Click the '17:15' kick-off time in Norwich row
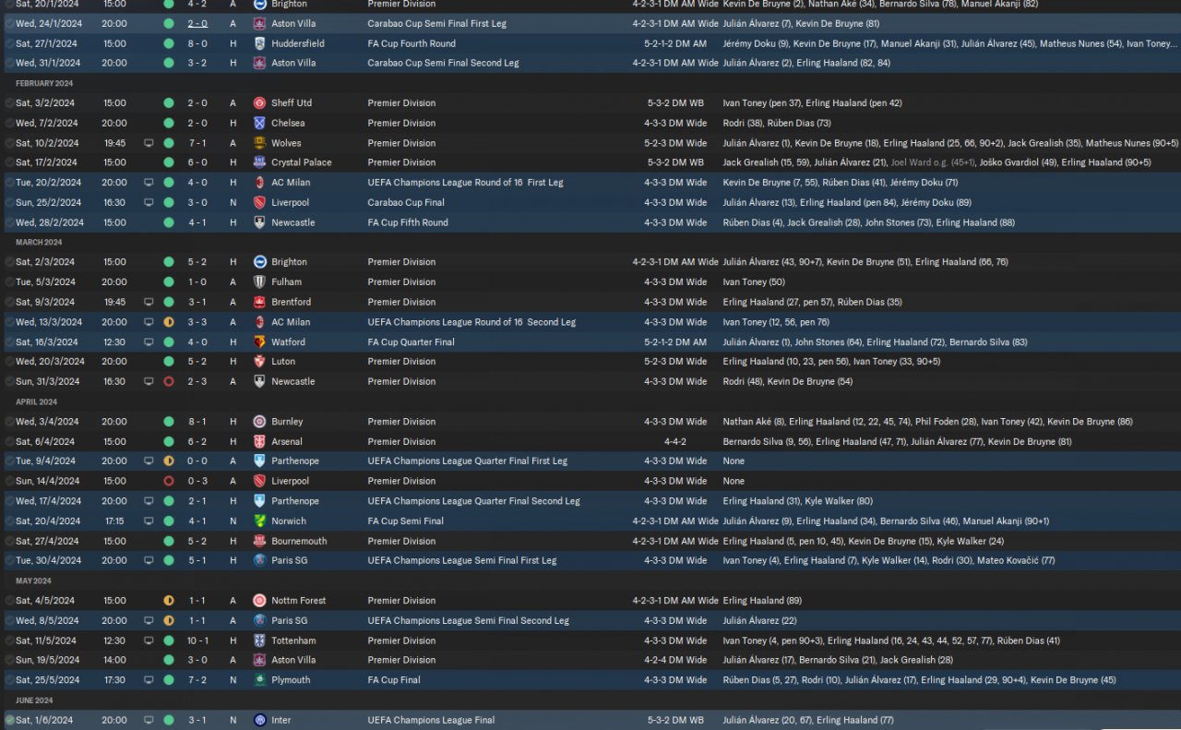This screenshot has width=1181, height=730. pyautogui.click(x=114, y=521)
